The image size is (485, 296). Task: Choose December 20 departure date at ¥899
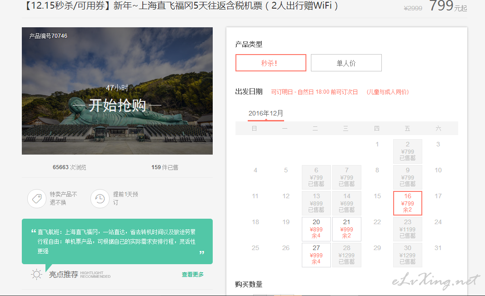316,229
